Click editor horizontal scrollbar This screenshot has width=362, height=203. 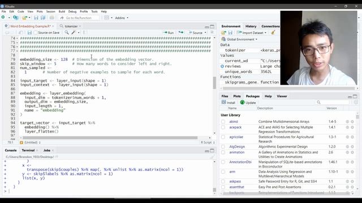(x=110, y=138)
